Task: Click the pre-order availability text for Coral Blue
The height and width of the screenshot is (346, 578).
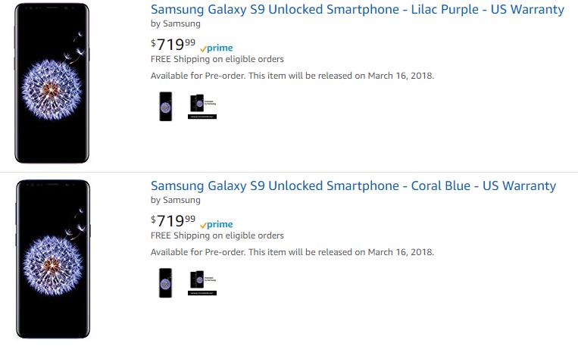Action: (292, 252)
